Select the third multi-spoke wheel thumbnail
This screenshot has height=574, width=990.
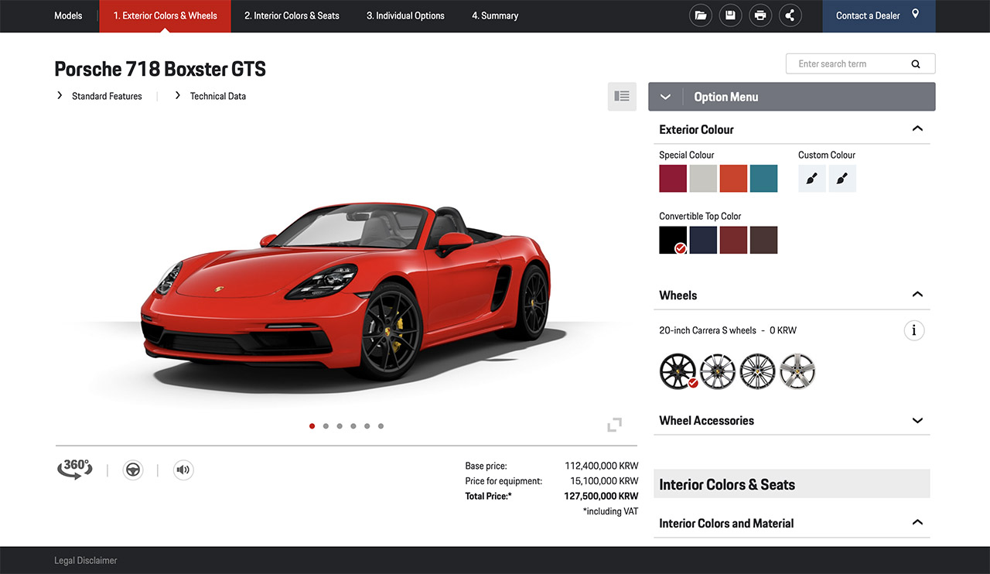[757, 371]
